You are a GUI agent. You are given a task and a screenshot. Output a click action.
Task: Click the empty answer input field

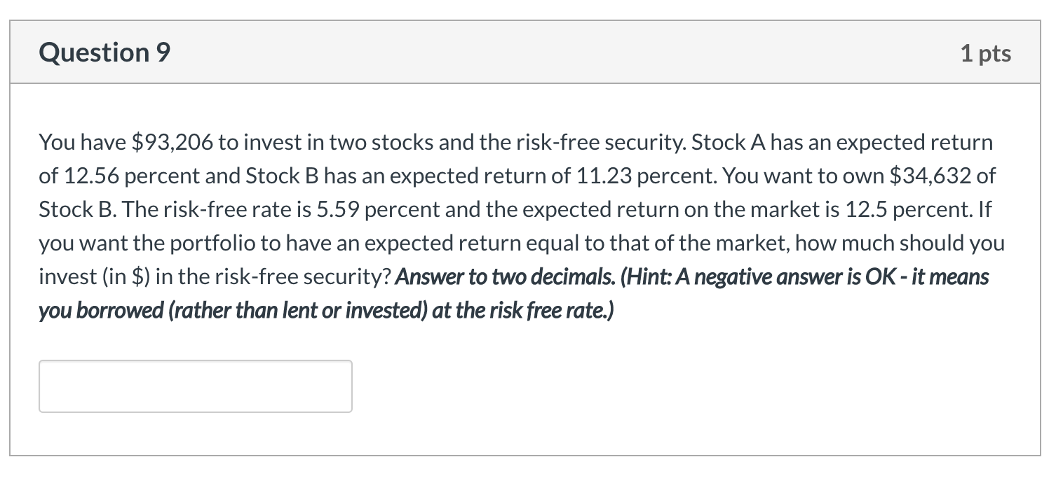(x=196, y=386)
